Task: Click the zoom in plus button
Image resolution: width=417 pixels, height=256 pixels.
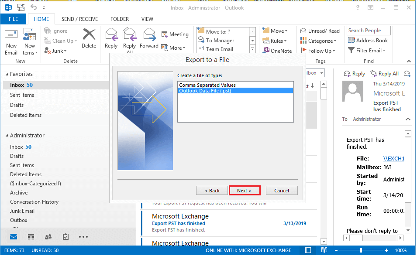Action: coord(386,250)
